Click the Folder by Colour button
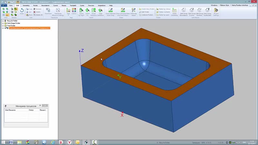The height and width of the screenshot is (145, 258). pos(165,9)
